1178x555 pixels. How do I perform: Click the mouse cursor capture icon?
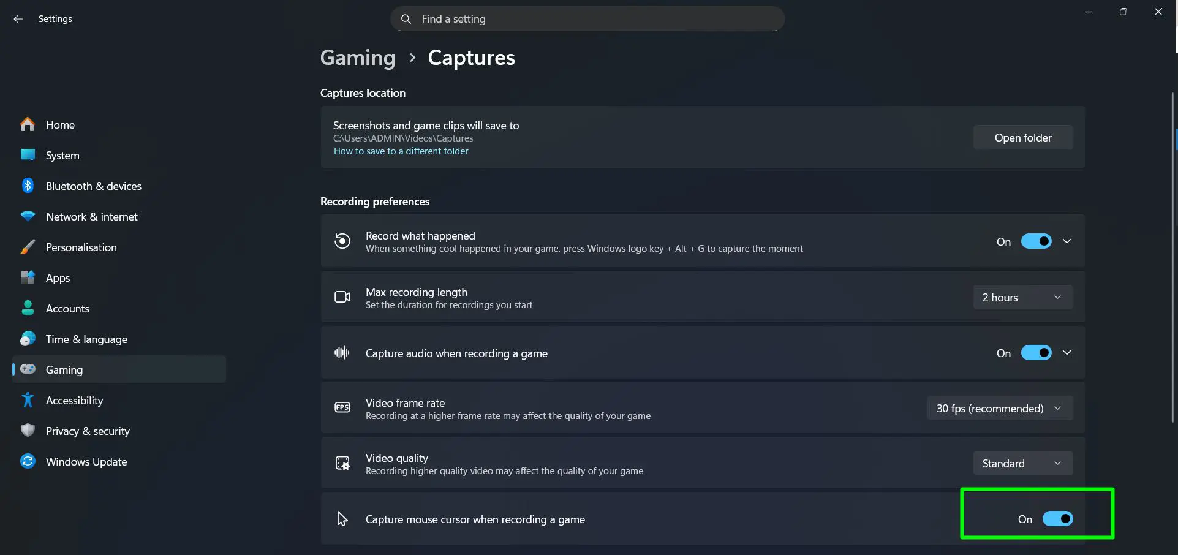[x=342, y=518]
